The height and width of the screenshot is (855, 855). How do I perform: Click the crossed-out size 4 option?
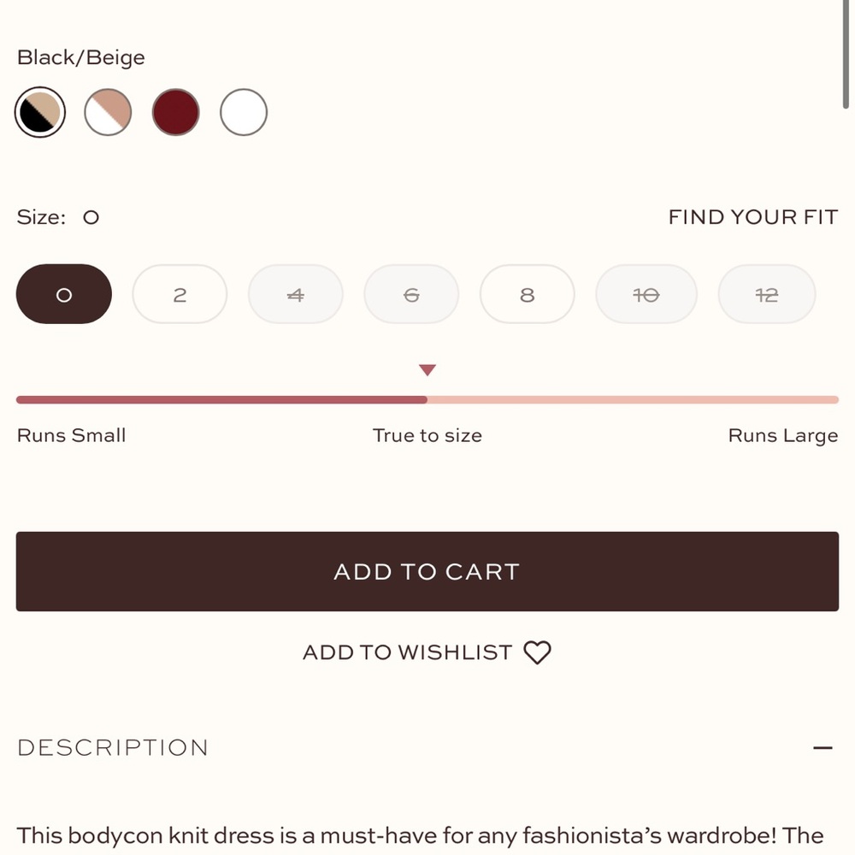295,294
